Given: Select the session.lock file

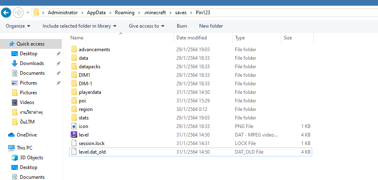Looking at the screenshot, I should click(x=91, y=143).
